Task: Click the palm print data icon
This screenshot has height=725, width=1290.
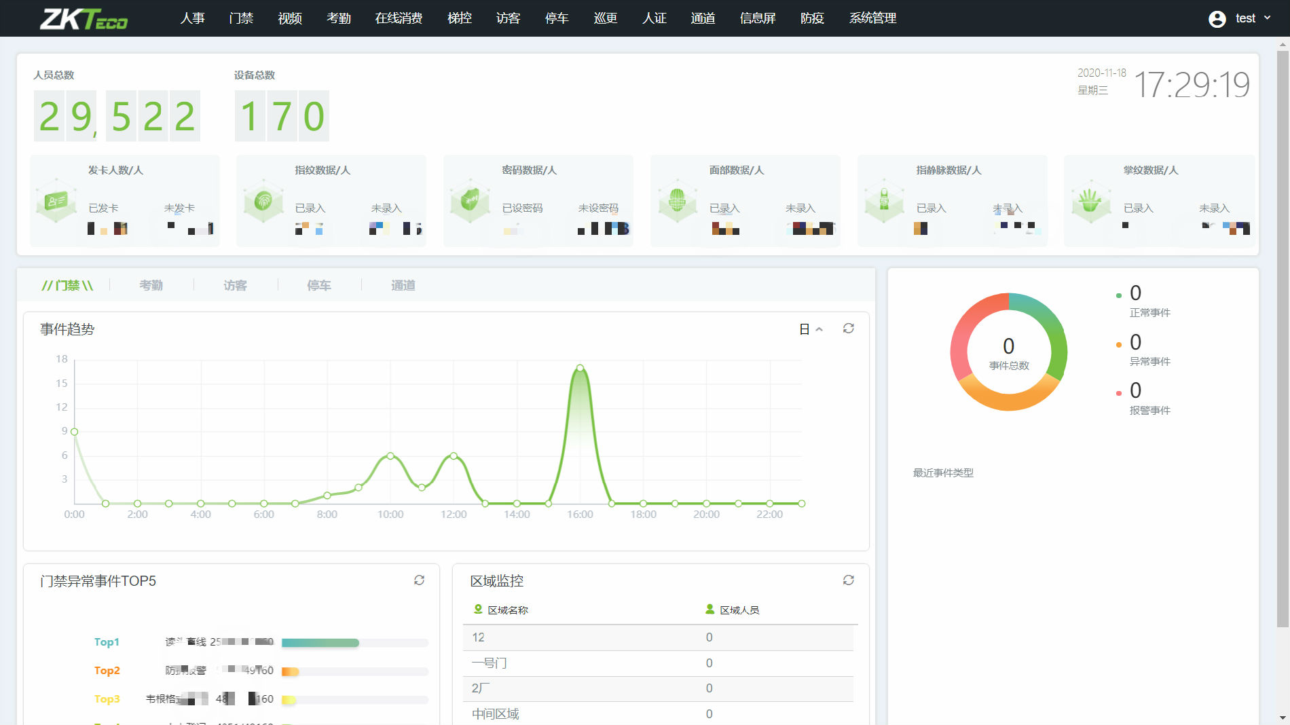Action: tap(1090, 201)
